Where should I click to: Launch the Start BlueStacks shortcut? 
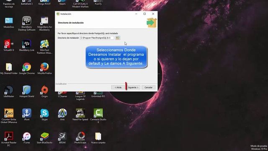[x=44, y=138]
